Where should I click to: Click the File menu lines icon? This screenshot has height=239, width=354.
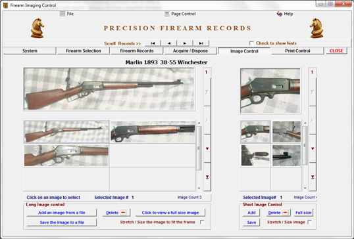(x=63, y=14)
